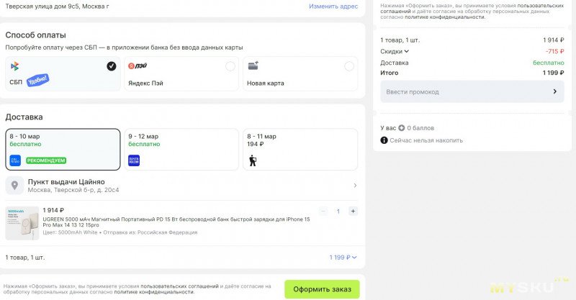This screenshot has width=576, height=300.
Task: Choose Новая карта payment option
Action: coord(300,74)
